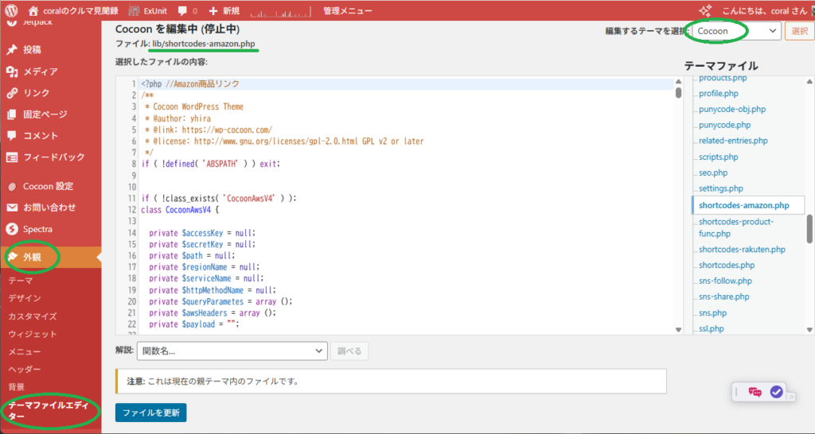This screenshot has height=434, width=815.
Task: Click the コメント bubble icon in sidebar
Action: [x=12, y=135]
